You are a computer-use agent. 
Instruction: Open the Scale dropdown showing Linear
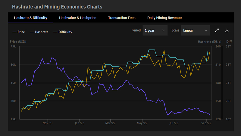[x=196, y=30]
